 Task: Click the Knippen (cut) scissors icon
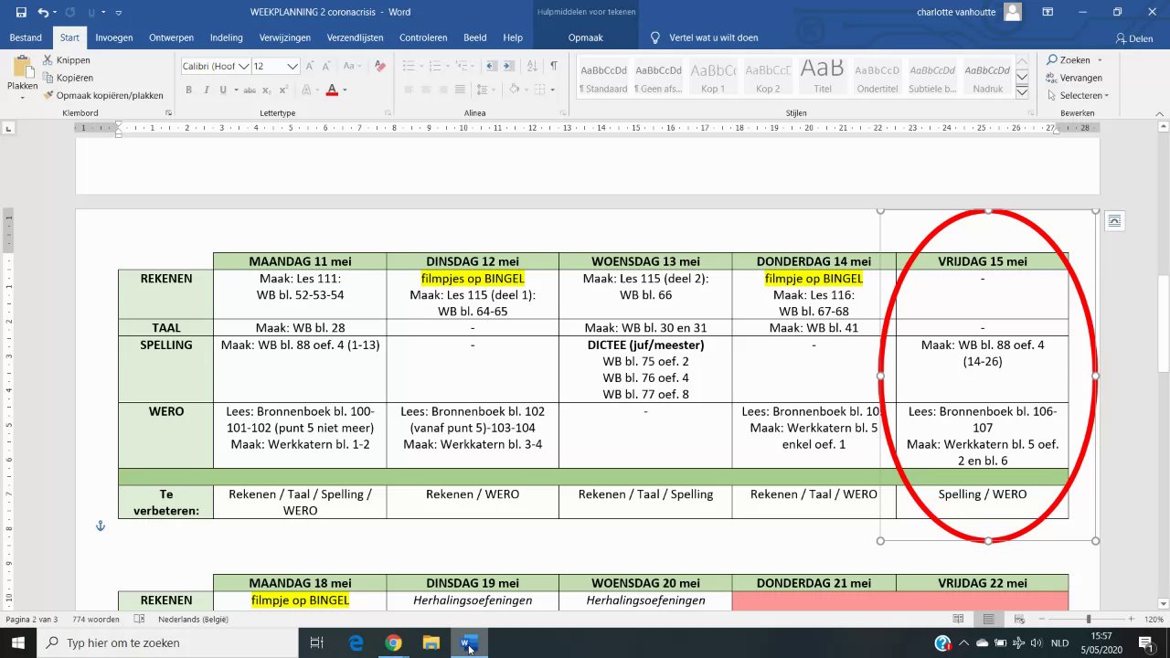(48, 60)
